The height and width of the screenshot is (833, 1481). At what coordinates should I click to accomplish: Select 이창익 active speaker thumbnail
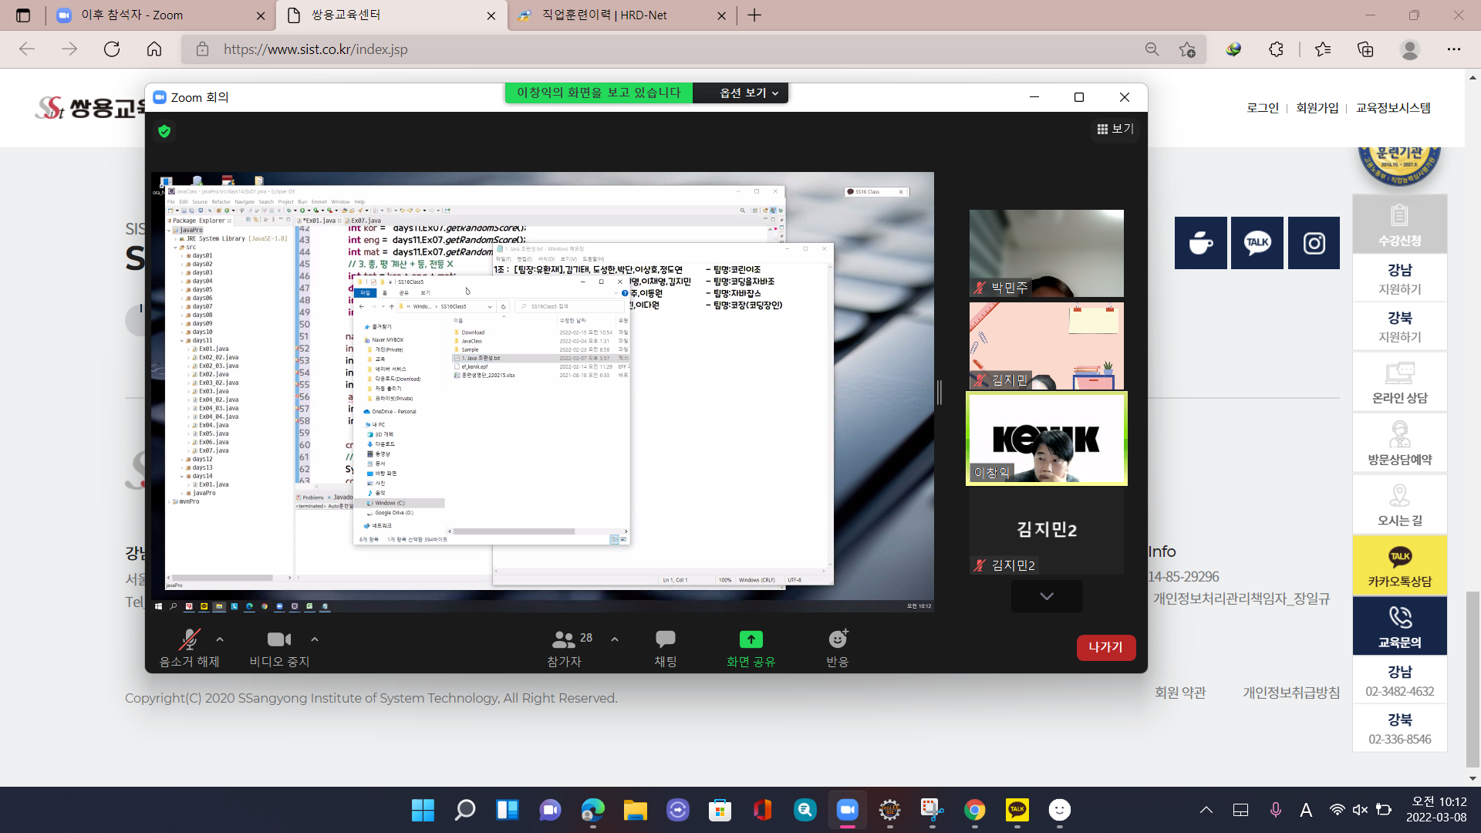coord(1047,438)
